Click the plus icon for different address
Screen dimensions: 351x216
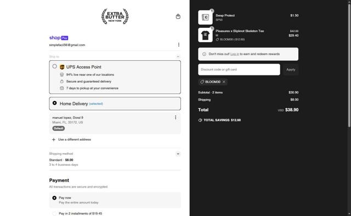click(x=54, y=139)
